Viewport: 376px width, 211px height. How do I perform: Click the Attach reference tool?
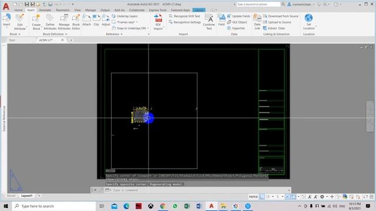86,20
